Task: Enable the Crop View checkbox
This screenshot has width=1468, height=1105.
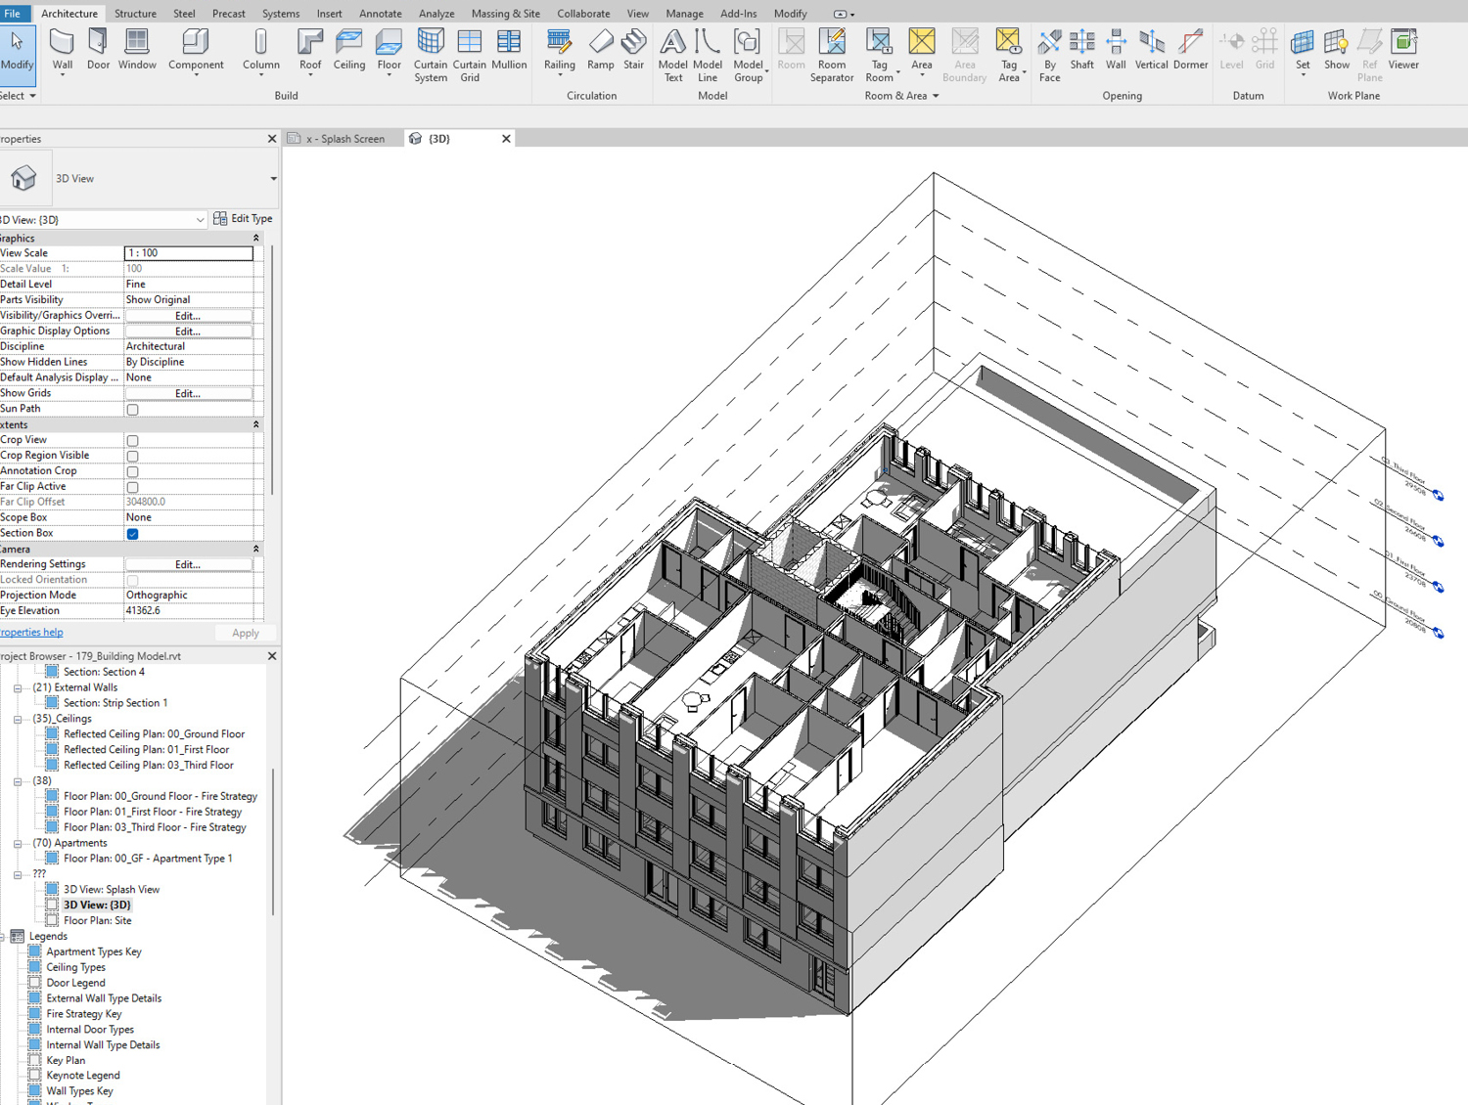Action: (x=132, y=440)
